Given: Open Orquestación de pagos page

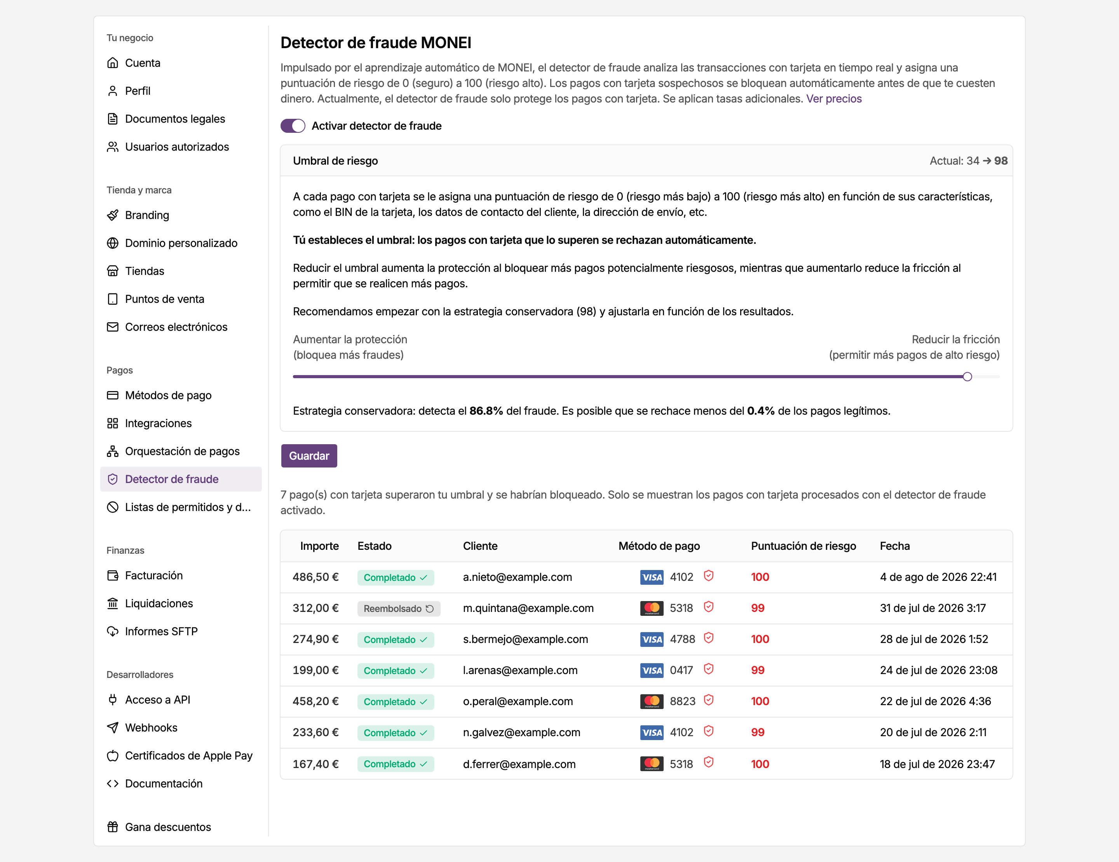Looking at the screenshot, I should pos(181,451).
